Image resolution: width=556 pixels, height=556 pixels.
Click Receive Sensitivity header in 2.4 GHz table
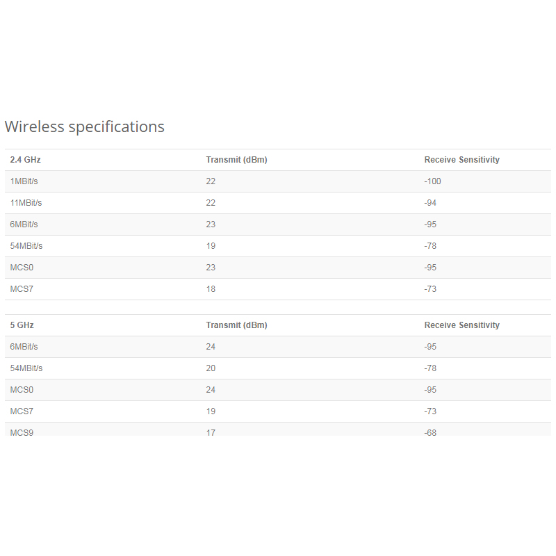(461, 160)
